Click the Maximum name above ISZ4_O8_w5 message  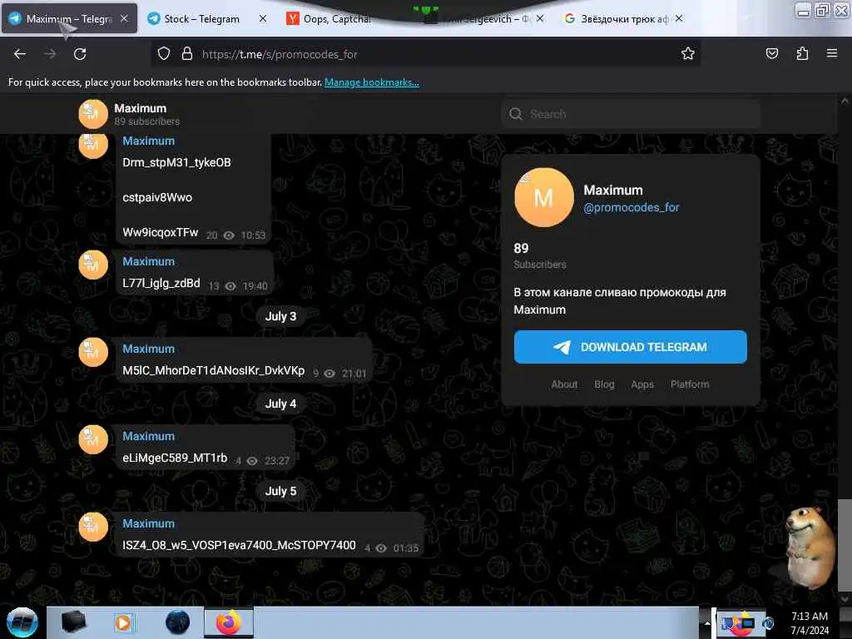click(148, 523)
